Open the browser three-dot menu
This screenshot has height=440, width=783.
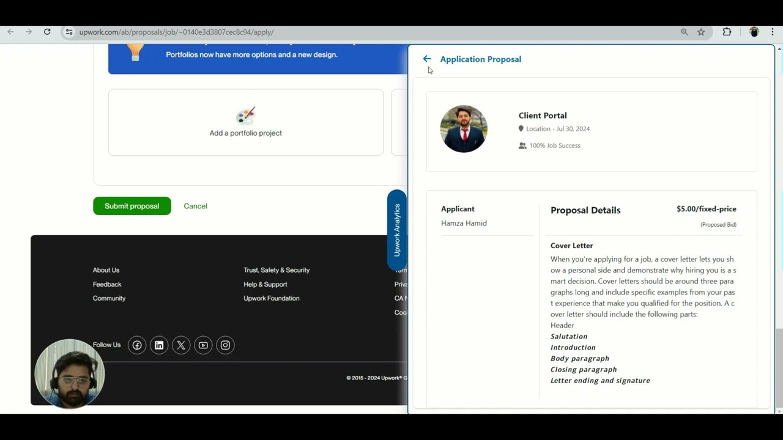tap(773, 32)
